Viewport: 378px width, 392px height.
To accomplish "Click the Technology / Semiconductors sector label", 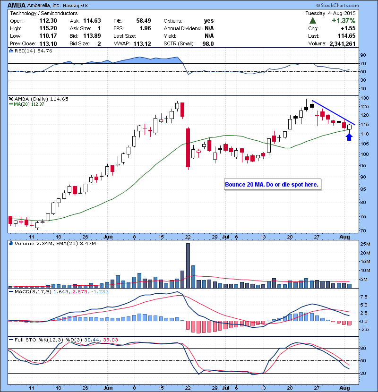I will coord(44,13).
